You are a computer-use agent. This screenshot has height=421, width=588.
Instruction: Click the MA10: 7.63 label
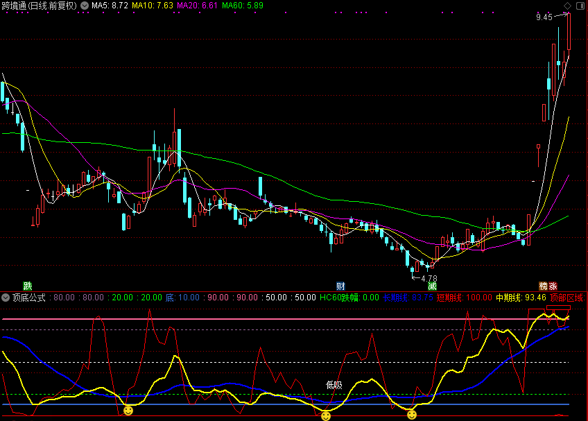pos(153,6)
